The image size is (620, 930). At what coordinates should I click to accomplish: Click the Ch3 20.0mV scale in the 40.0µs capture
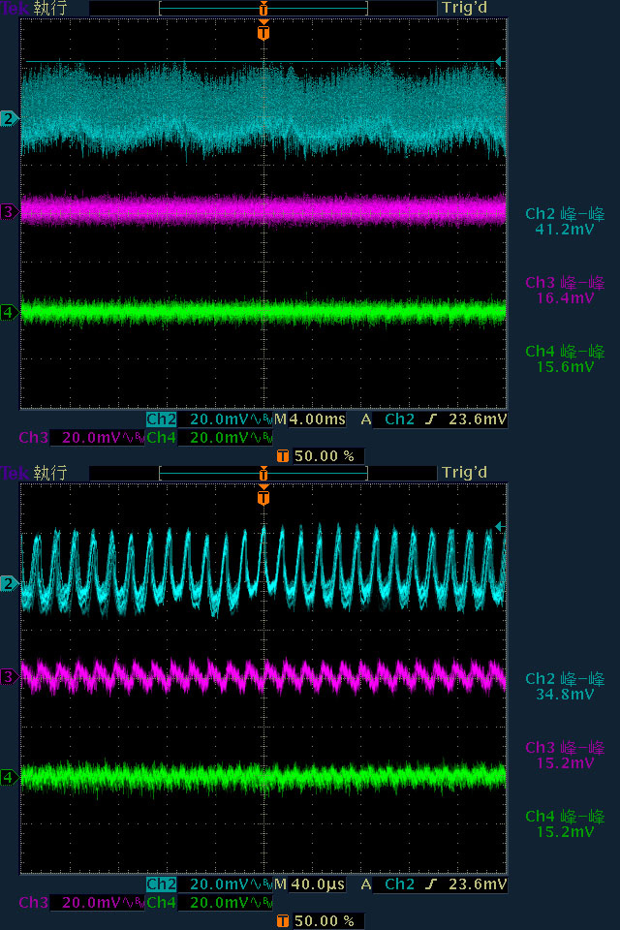click(x=97, y=903)
